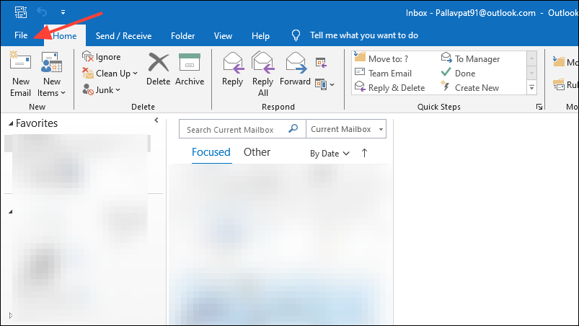Select the Create New quick step
The height and width of the screenshot is (326, 579).
pyautogui.click(x=469, y=88)
